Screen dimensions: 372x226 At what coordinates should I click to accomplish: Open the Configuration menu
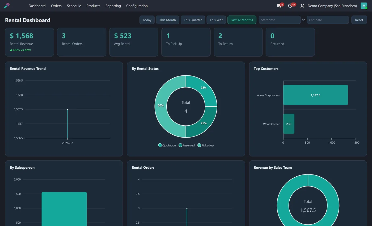pos(137,6)
